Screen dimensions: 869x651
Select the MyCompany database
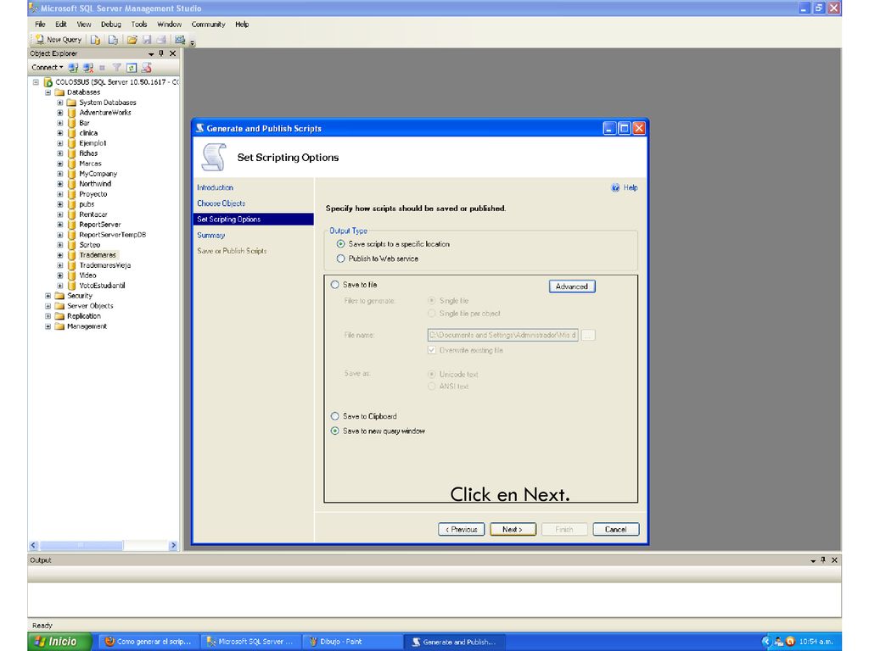pyautogui.click(x=98, y=174)
